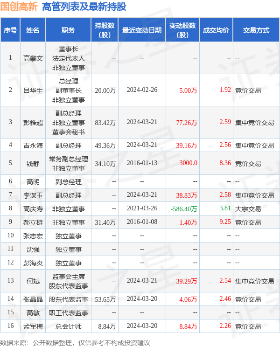Click average price 2.26
The width and height of the screenshot is (280, 347).
pos(225,326)
